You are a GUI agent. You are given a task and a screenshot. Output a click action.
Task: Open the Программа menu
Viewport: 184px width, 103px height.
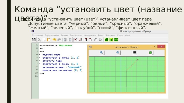tap(37, 35)
